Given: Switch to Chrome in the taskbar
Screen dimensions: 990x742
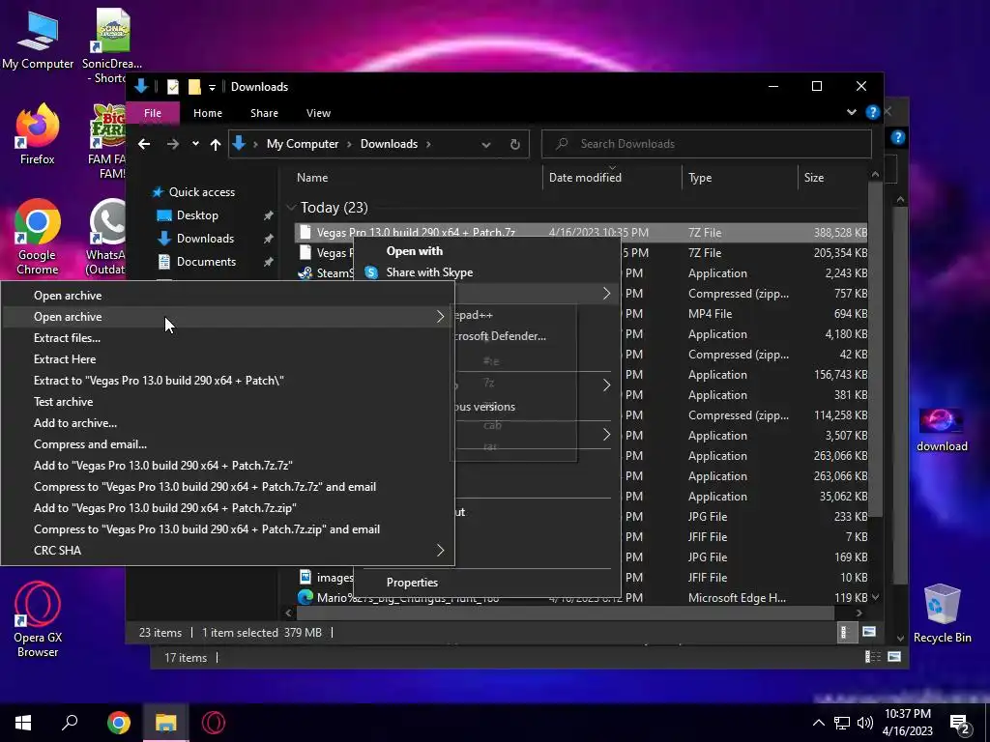Looking at the screenshot, I should 118,723.
